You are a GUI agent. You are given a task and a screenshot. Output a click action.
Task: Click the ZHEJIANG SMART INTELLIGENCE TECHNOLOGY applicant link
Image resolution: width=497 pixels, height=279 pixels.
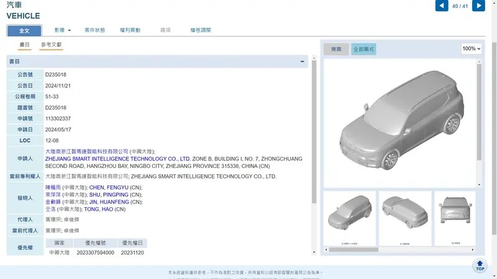click(x=118, y=159)
